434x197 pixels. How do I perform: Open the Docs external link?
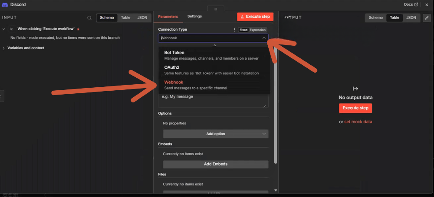[411, 4]
